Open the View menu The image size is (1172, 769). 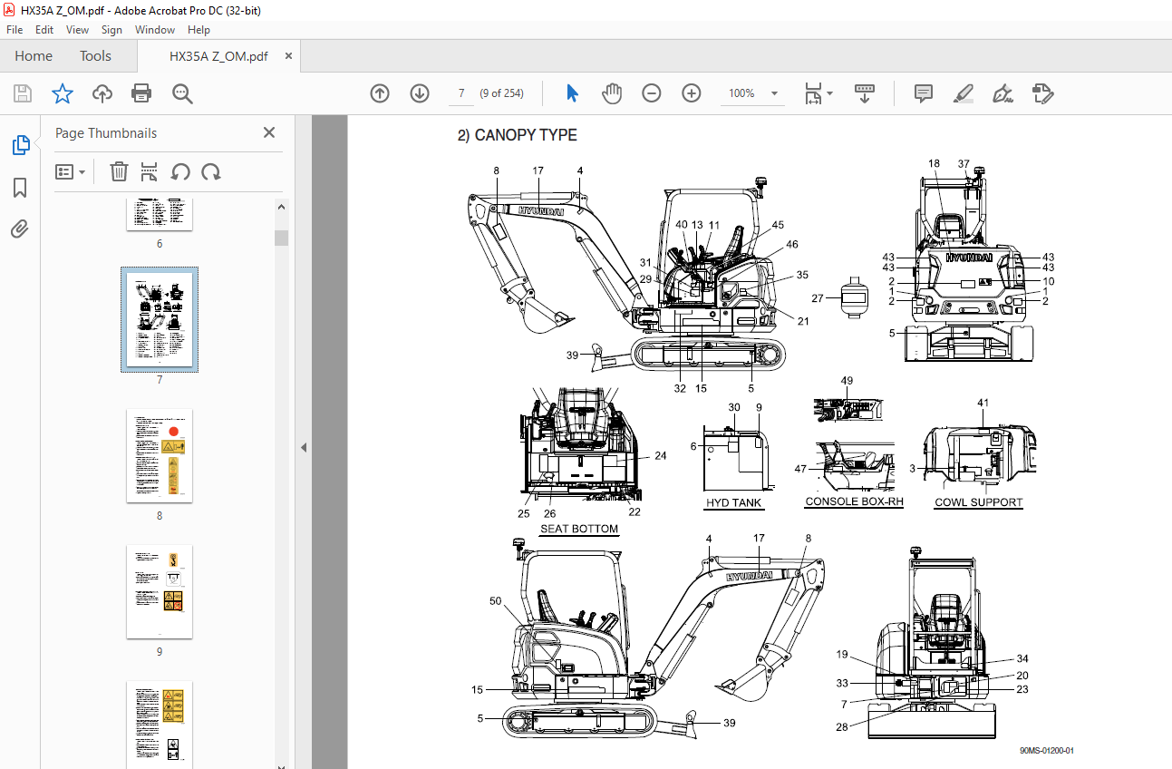point(77,30)
